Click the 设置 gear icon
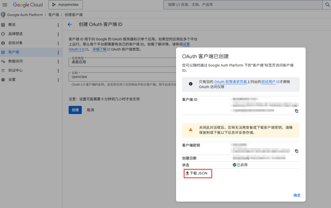The image size is (331, 208). point(3,80)
